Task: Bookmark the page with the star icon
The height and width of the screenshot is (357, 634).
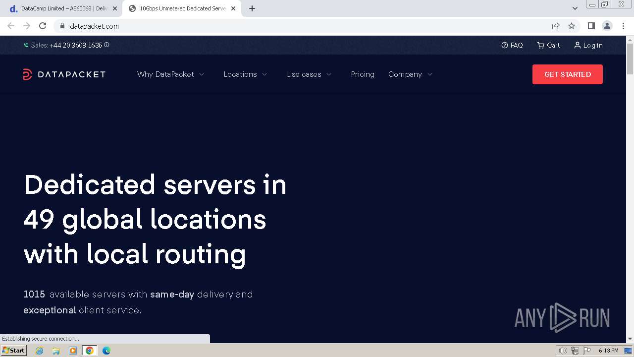Action: [x=572, y=26]
